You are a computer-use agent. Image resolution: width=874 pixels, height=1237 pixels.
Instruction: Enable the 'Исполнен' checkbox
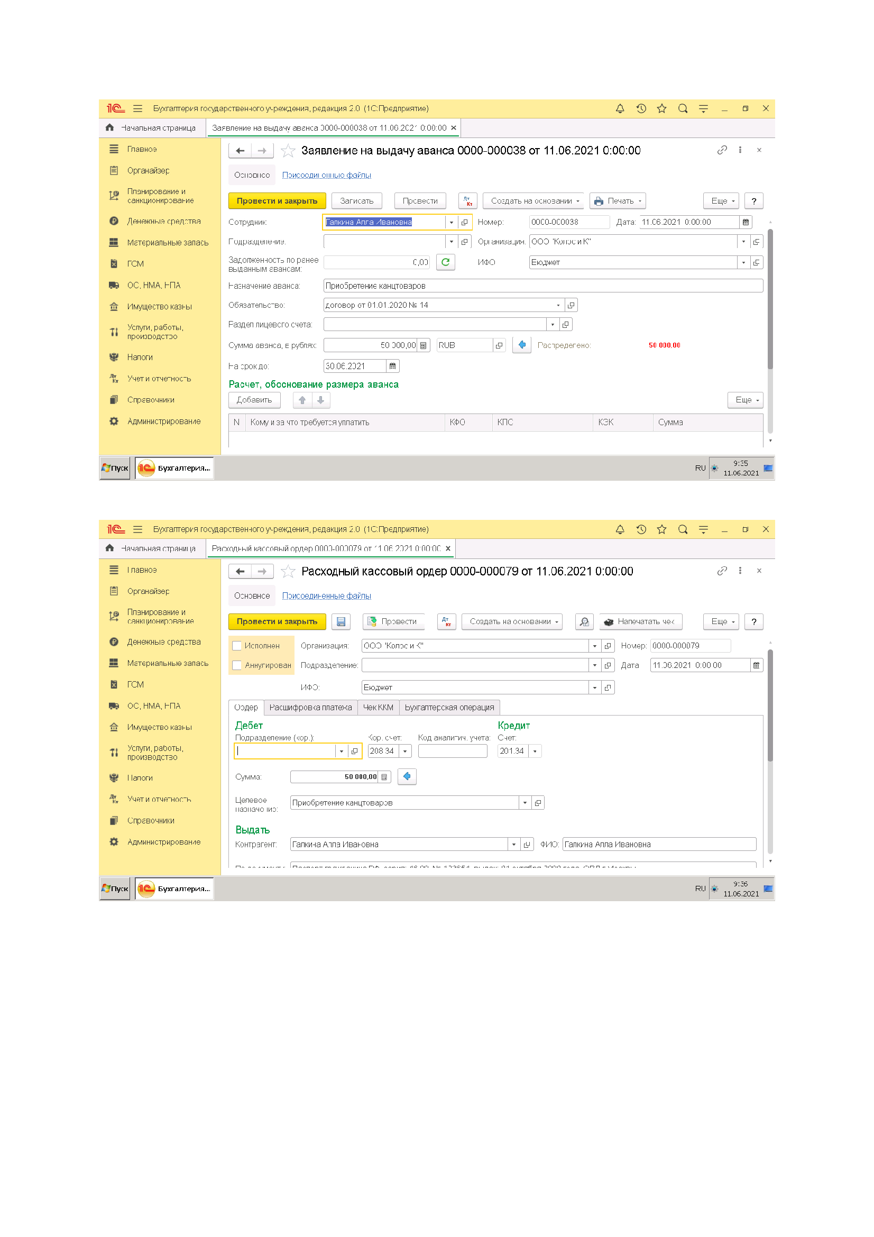237,646
